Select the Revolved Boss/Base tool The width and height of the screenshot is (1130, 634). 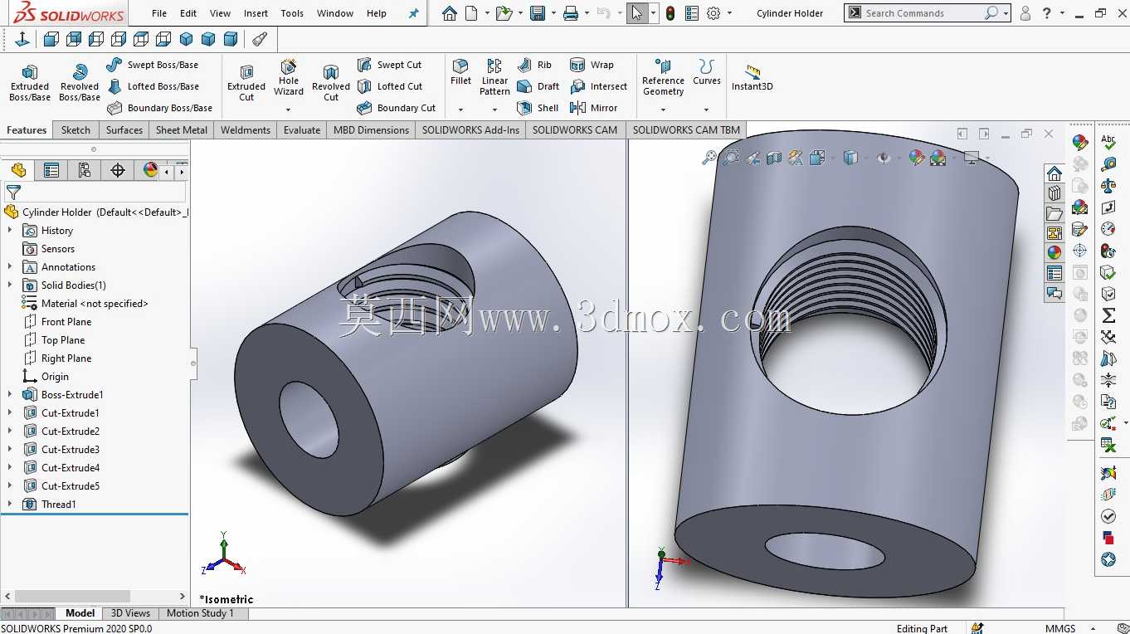click(80, 83)
